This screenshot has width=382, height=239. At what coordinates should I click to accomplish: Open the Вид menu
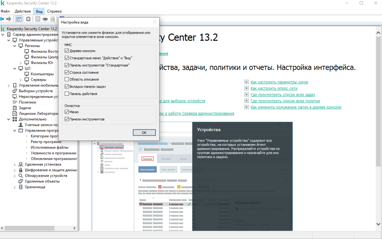pyautogui.click(x=39, y=11)
